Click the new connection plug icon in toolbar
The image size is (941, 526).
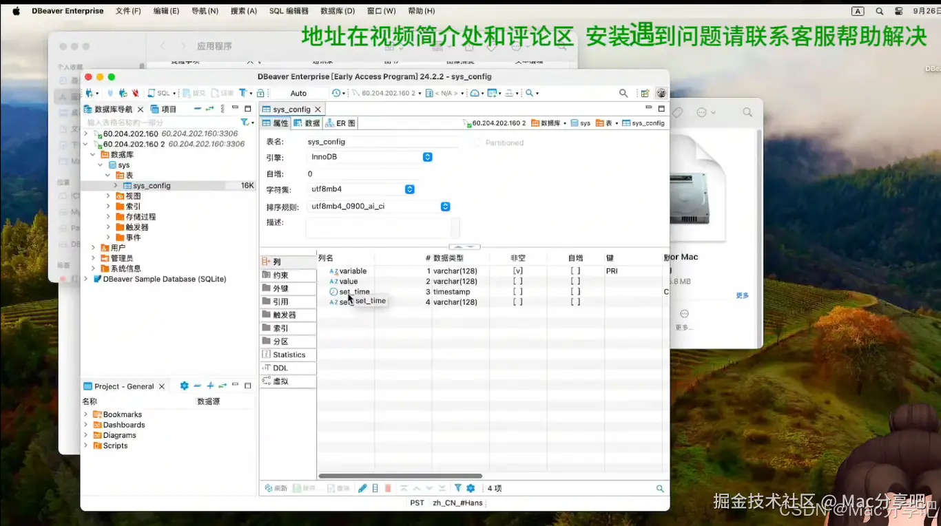coord(90,93)
